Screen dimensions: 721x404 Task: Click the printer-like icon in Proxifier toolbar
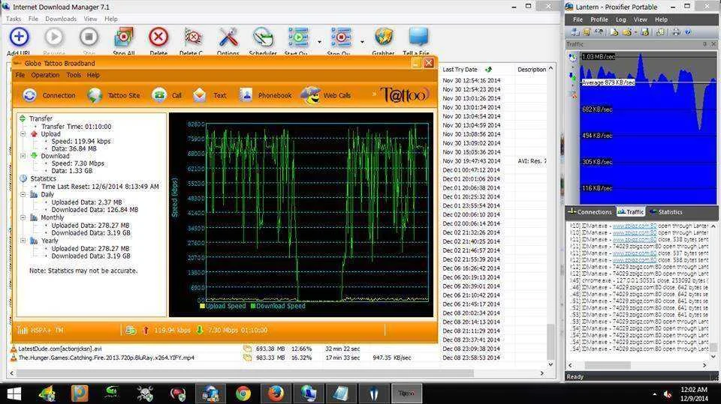coord(676,31)
